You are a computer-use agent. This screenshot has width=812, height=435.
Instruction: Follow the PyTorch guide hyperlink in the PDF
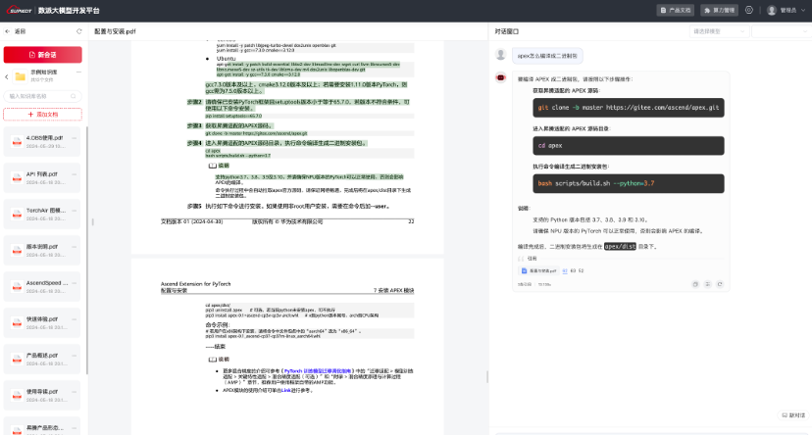click(x=318, y=371)
